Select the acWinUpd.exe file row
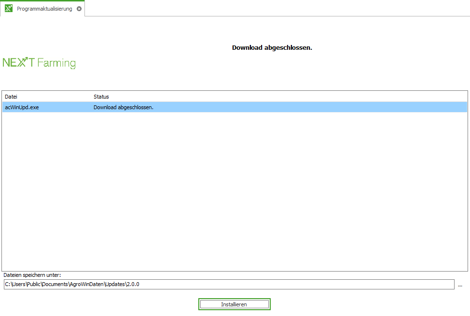 tap(22, 107)
